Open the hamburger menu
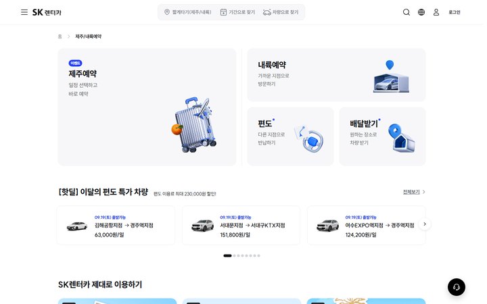487x304 pixels. pos(24,12)
